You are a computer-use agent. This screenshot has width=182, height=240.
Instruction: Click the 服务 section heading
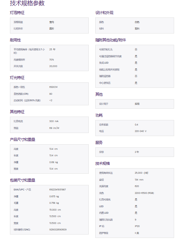click(x=99, y=143)
